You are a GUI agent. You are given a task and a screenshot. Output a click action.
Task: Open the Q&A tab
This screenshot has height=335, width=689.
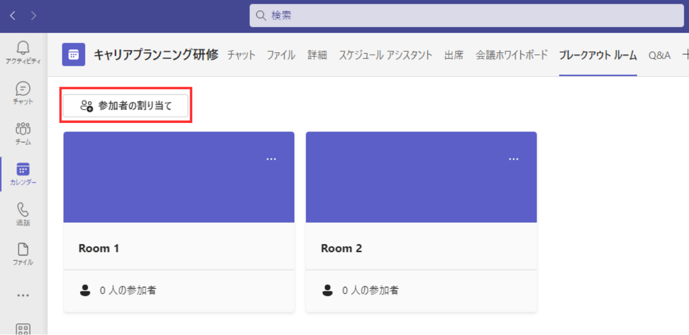pos(659,55)
